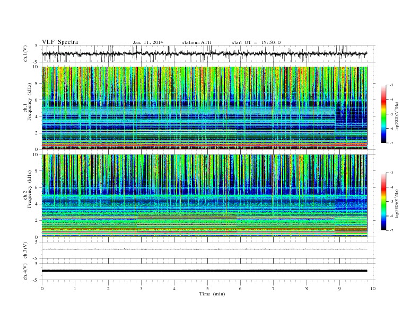
Task: Click the time axis tick label "7"
Action: (273, 289)
